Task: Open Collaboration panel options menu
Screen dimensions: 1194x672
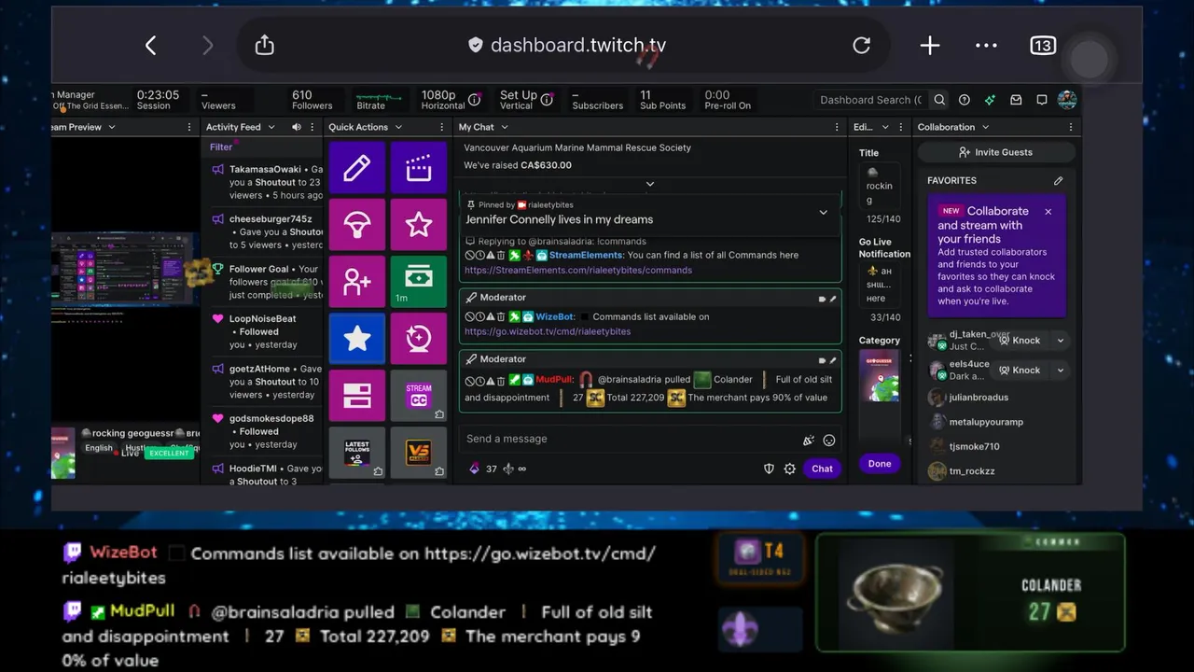Action: pos(1070,127)
